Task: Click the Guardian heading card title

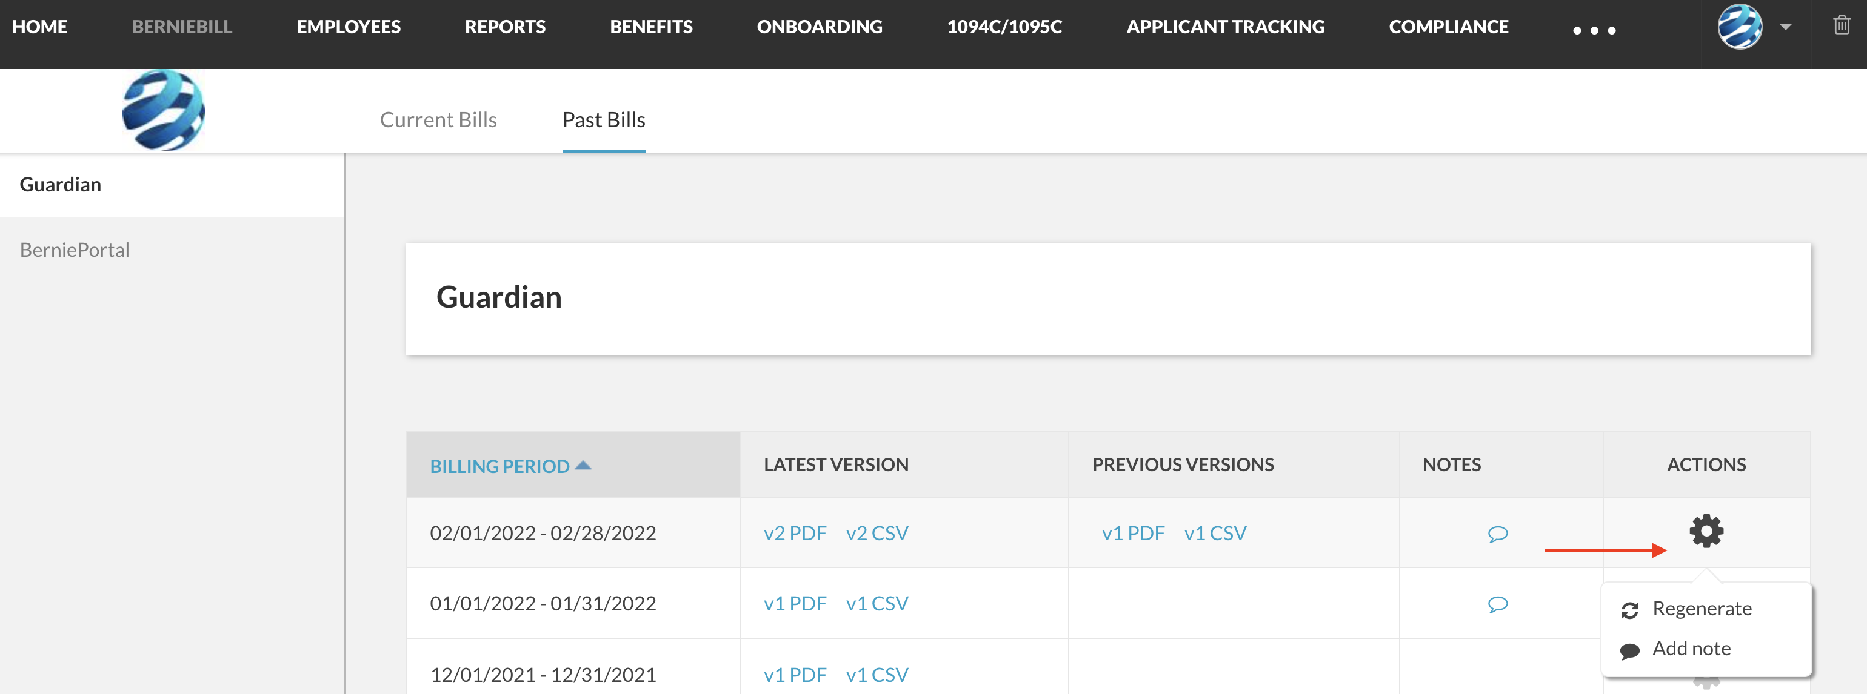Action: click(499, 298)
